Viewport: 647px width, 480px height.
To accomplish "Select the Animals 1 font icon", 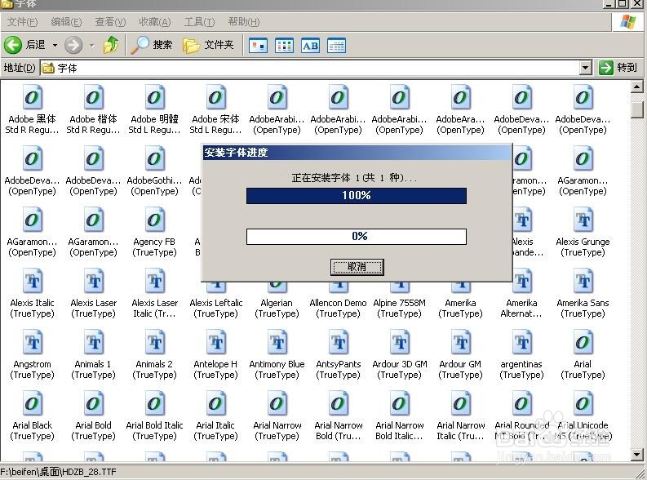I will tap(93, 342).
